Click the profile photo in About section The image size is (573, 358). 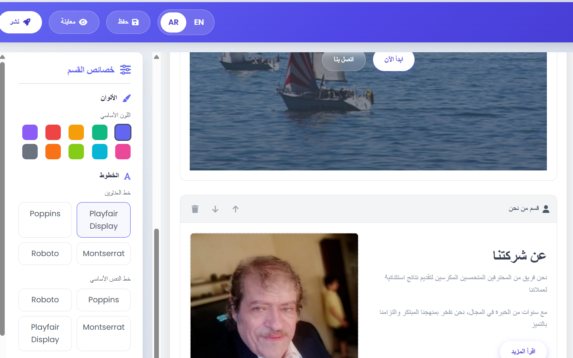coord(274,295)
